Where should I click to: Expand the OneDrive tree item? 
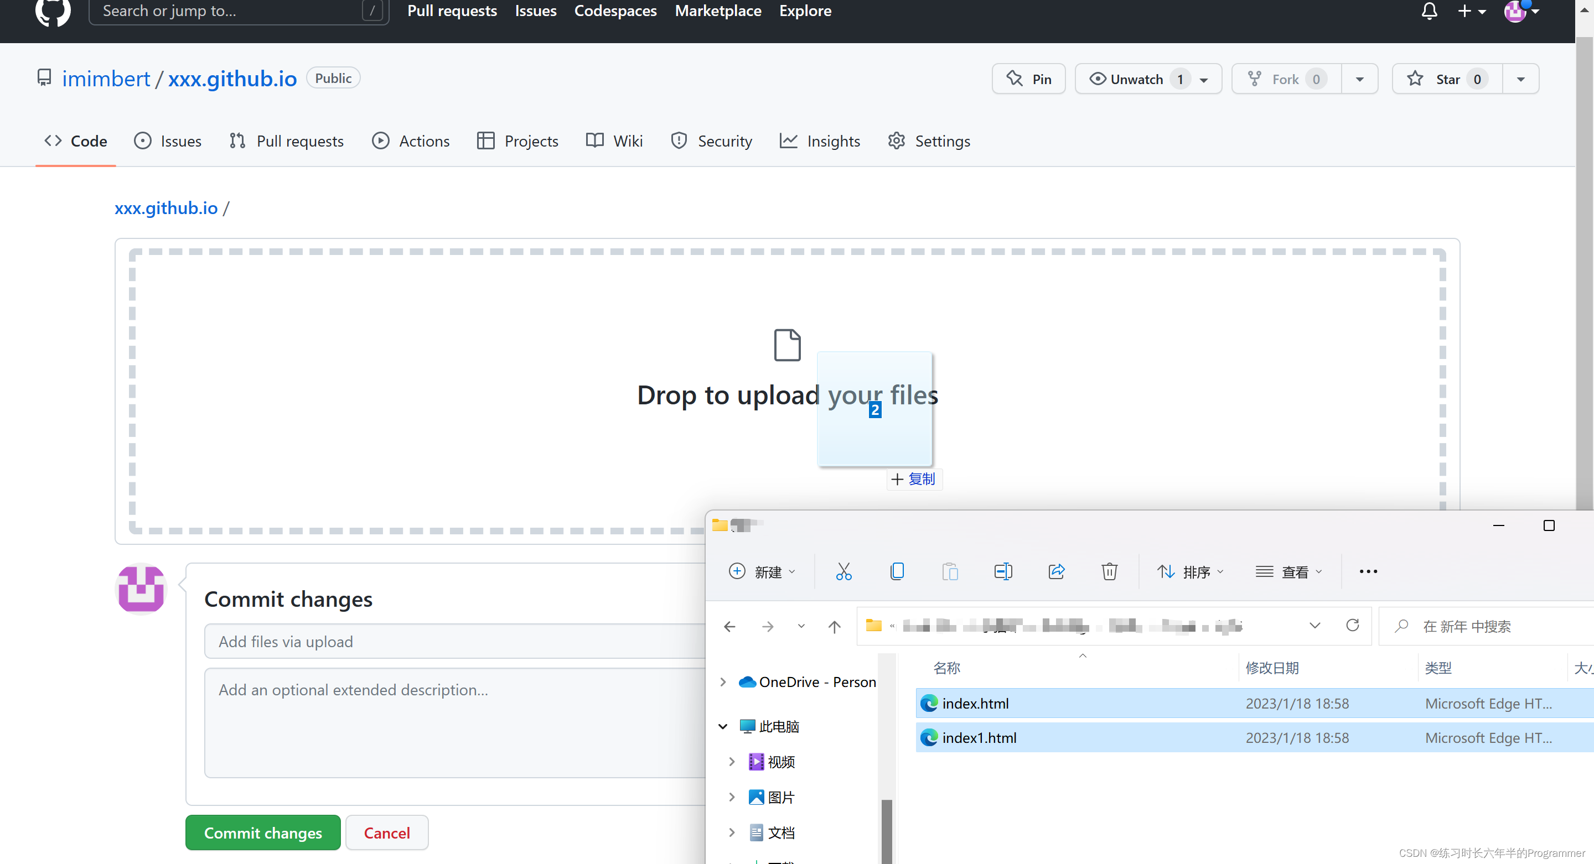pyautogui.click(x=723, y=681)
